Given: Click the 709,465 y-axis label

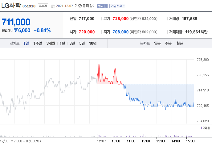Looking at the screenshot, I should tap(203, 106).
